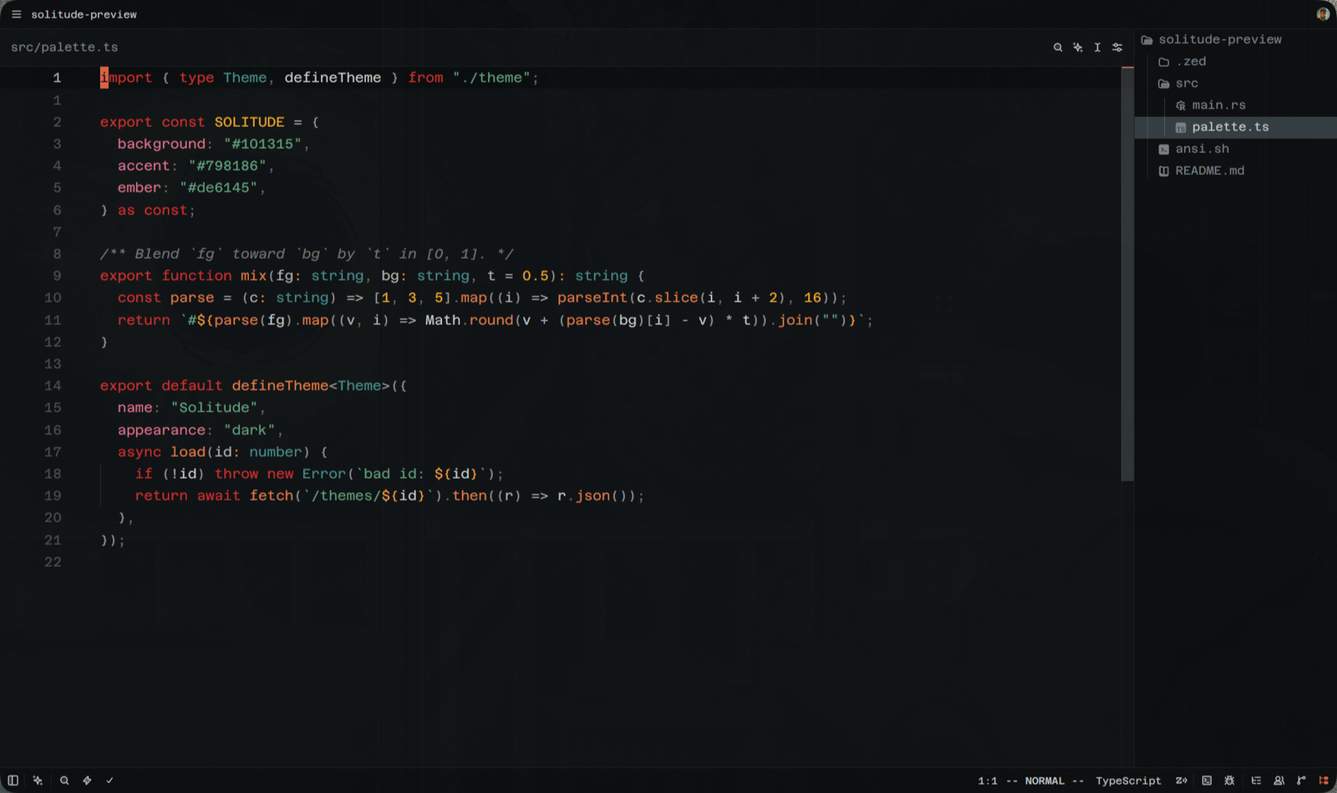Image resolution: width=1337 pixels, height=793 pixels.
Task: Toggle the outline panel icon
Action: click(1256, 780)
